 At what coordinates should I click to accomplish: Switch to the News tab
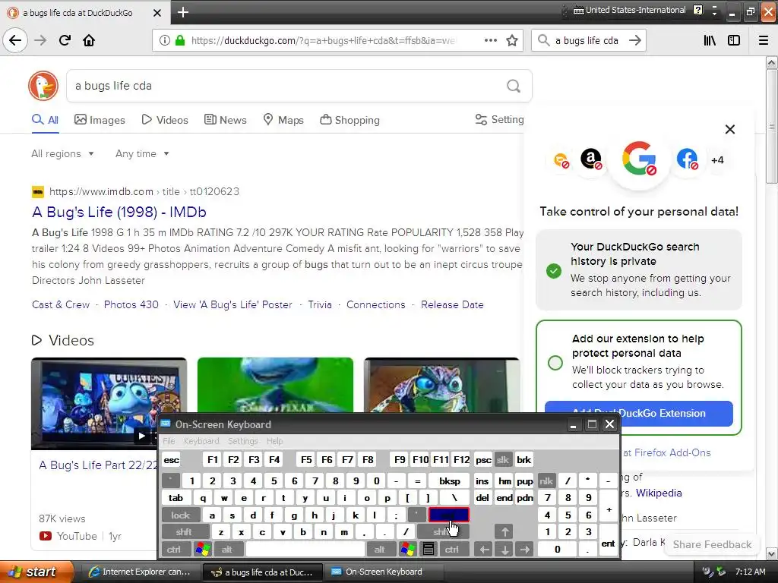[225, 120]
